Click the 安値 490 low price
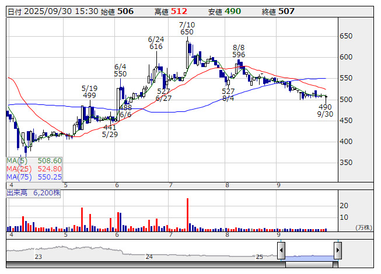The image size is (381, 274). pyautogui.click(x=225, y=12)
